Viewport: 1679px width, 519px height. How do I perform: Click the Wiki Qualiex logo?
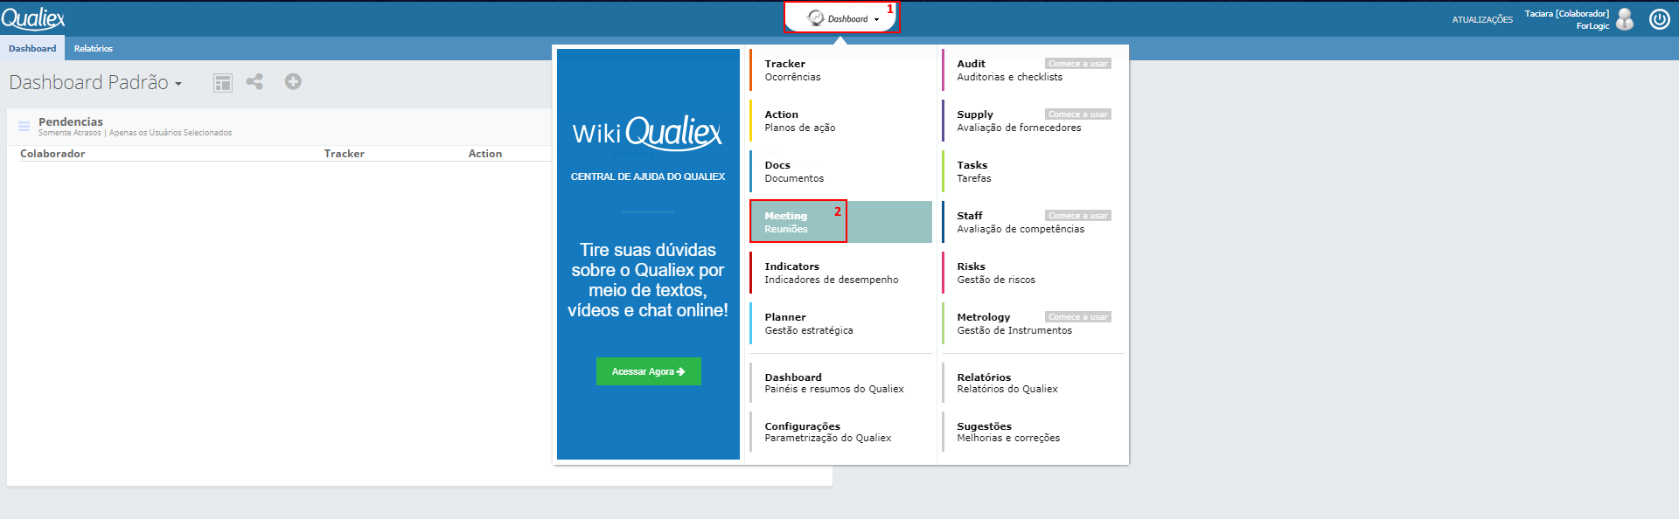tap(648, 132)
